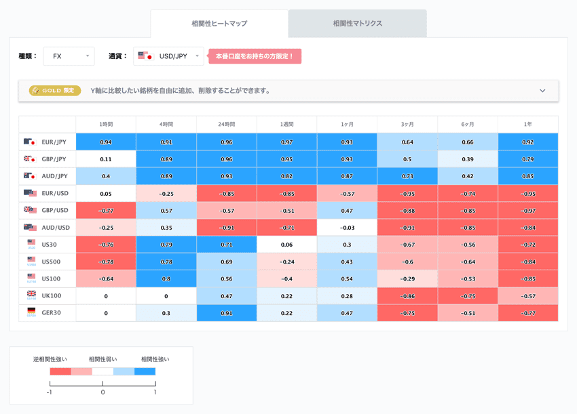Click the dark blue legend swatch
This screenshot has height=414, width=577.
click(145, 371)
